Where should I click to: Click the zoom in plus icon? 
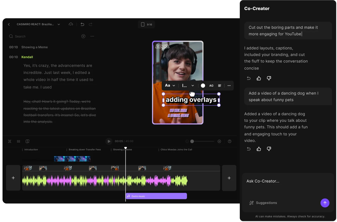point(219,141)
